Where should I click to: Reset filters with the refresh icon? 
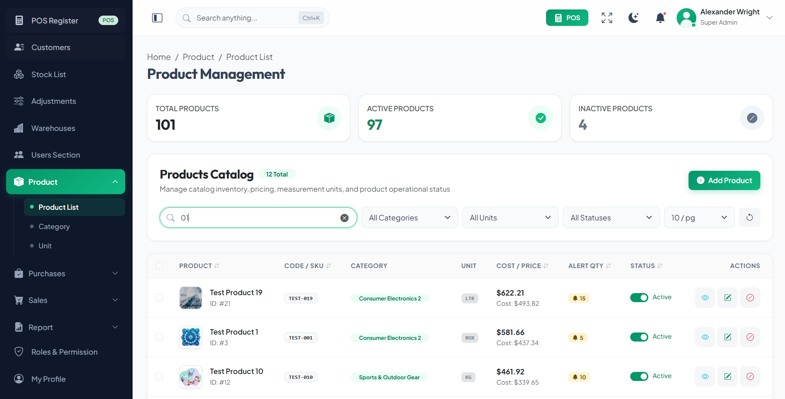(x=749, y=217)
